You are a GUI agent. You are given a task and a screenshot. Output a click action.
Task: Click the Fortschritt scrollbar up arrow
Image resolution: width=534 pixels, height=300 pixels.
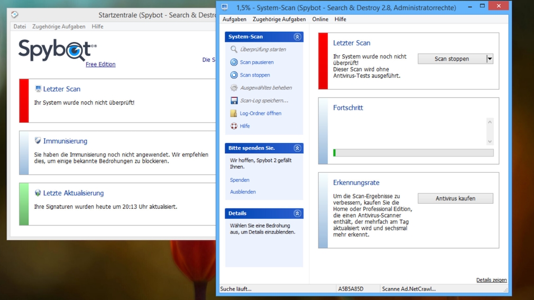click(x=490, y=122)
